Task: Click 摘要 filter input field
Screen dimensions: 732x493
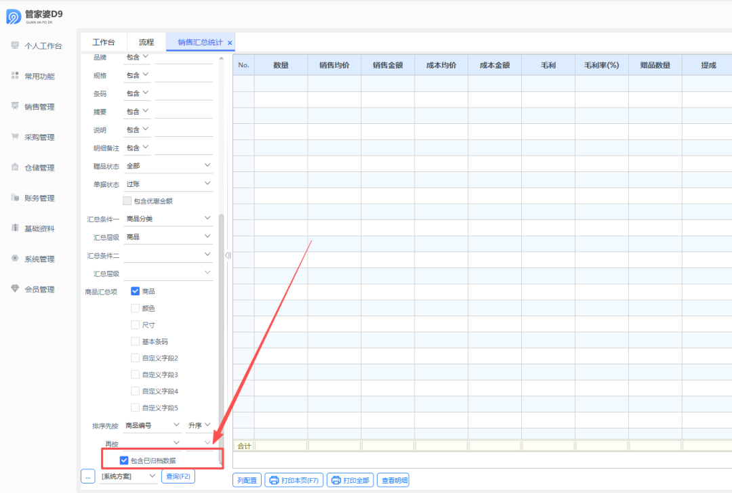Action: tap(184, 112)
